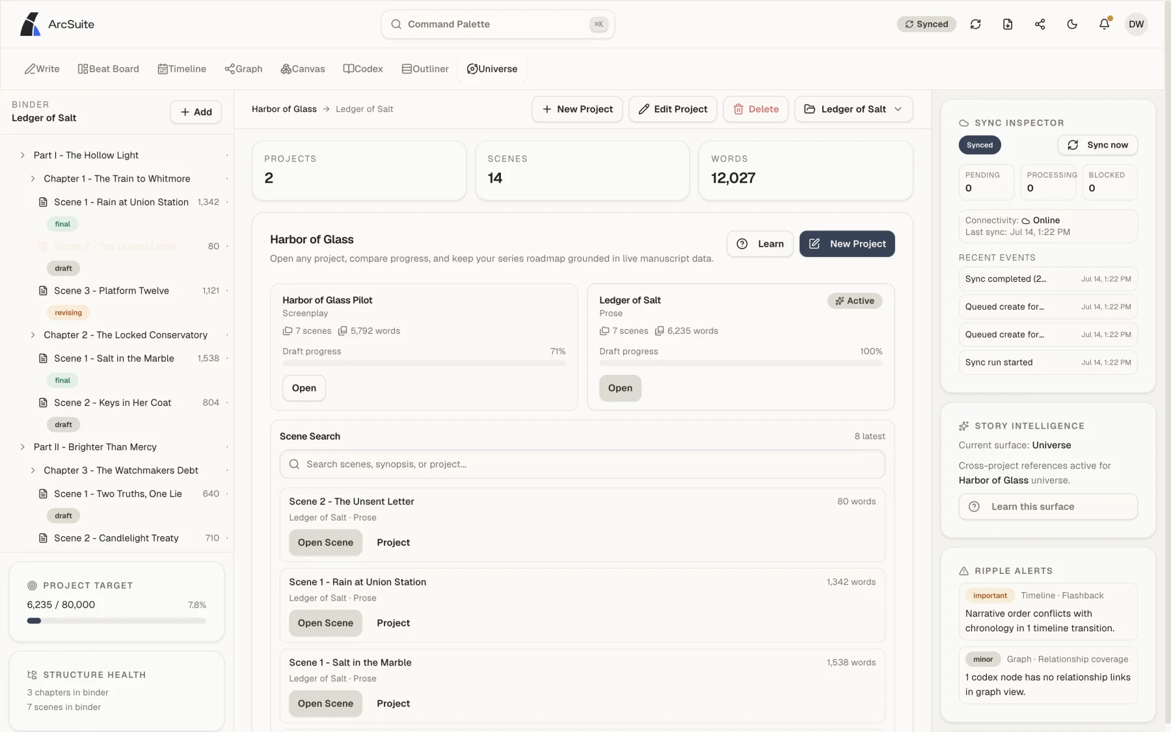
Task: Open the Beat Board tab
Action: 109,69
